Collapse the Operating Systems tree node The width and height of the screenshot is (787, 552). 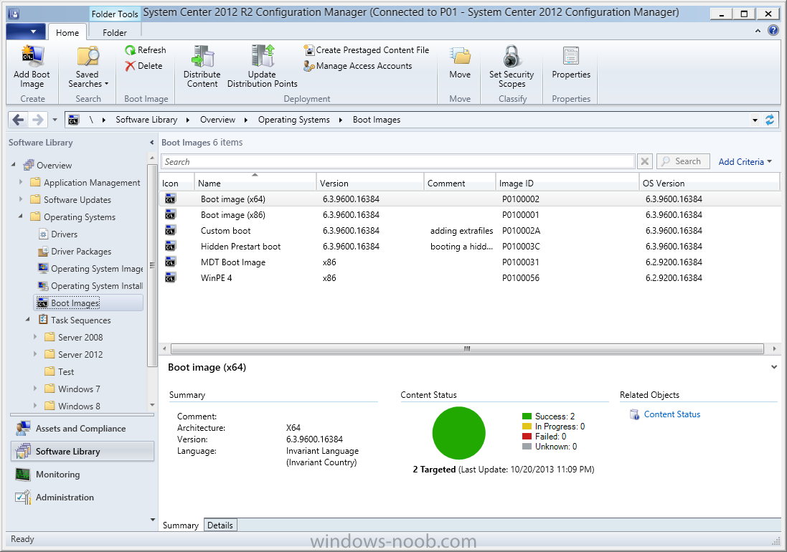tap(21, 216)
